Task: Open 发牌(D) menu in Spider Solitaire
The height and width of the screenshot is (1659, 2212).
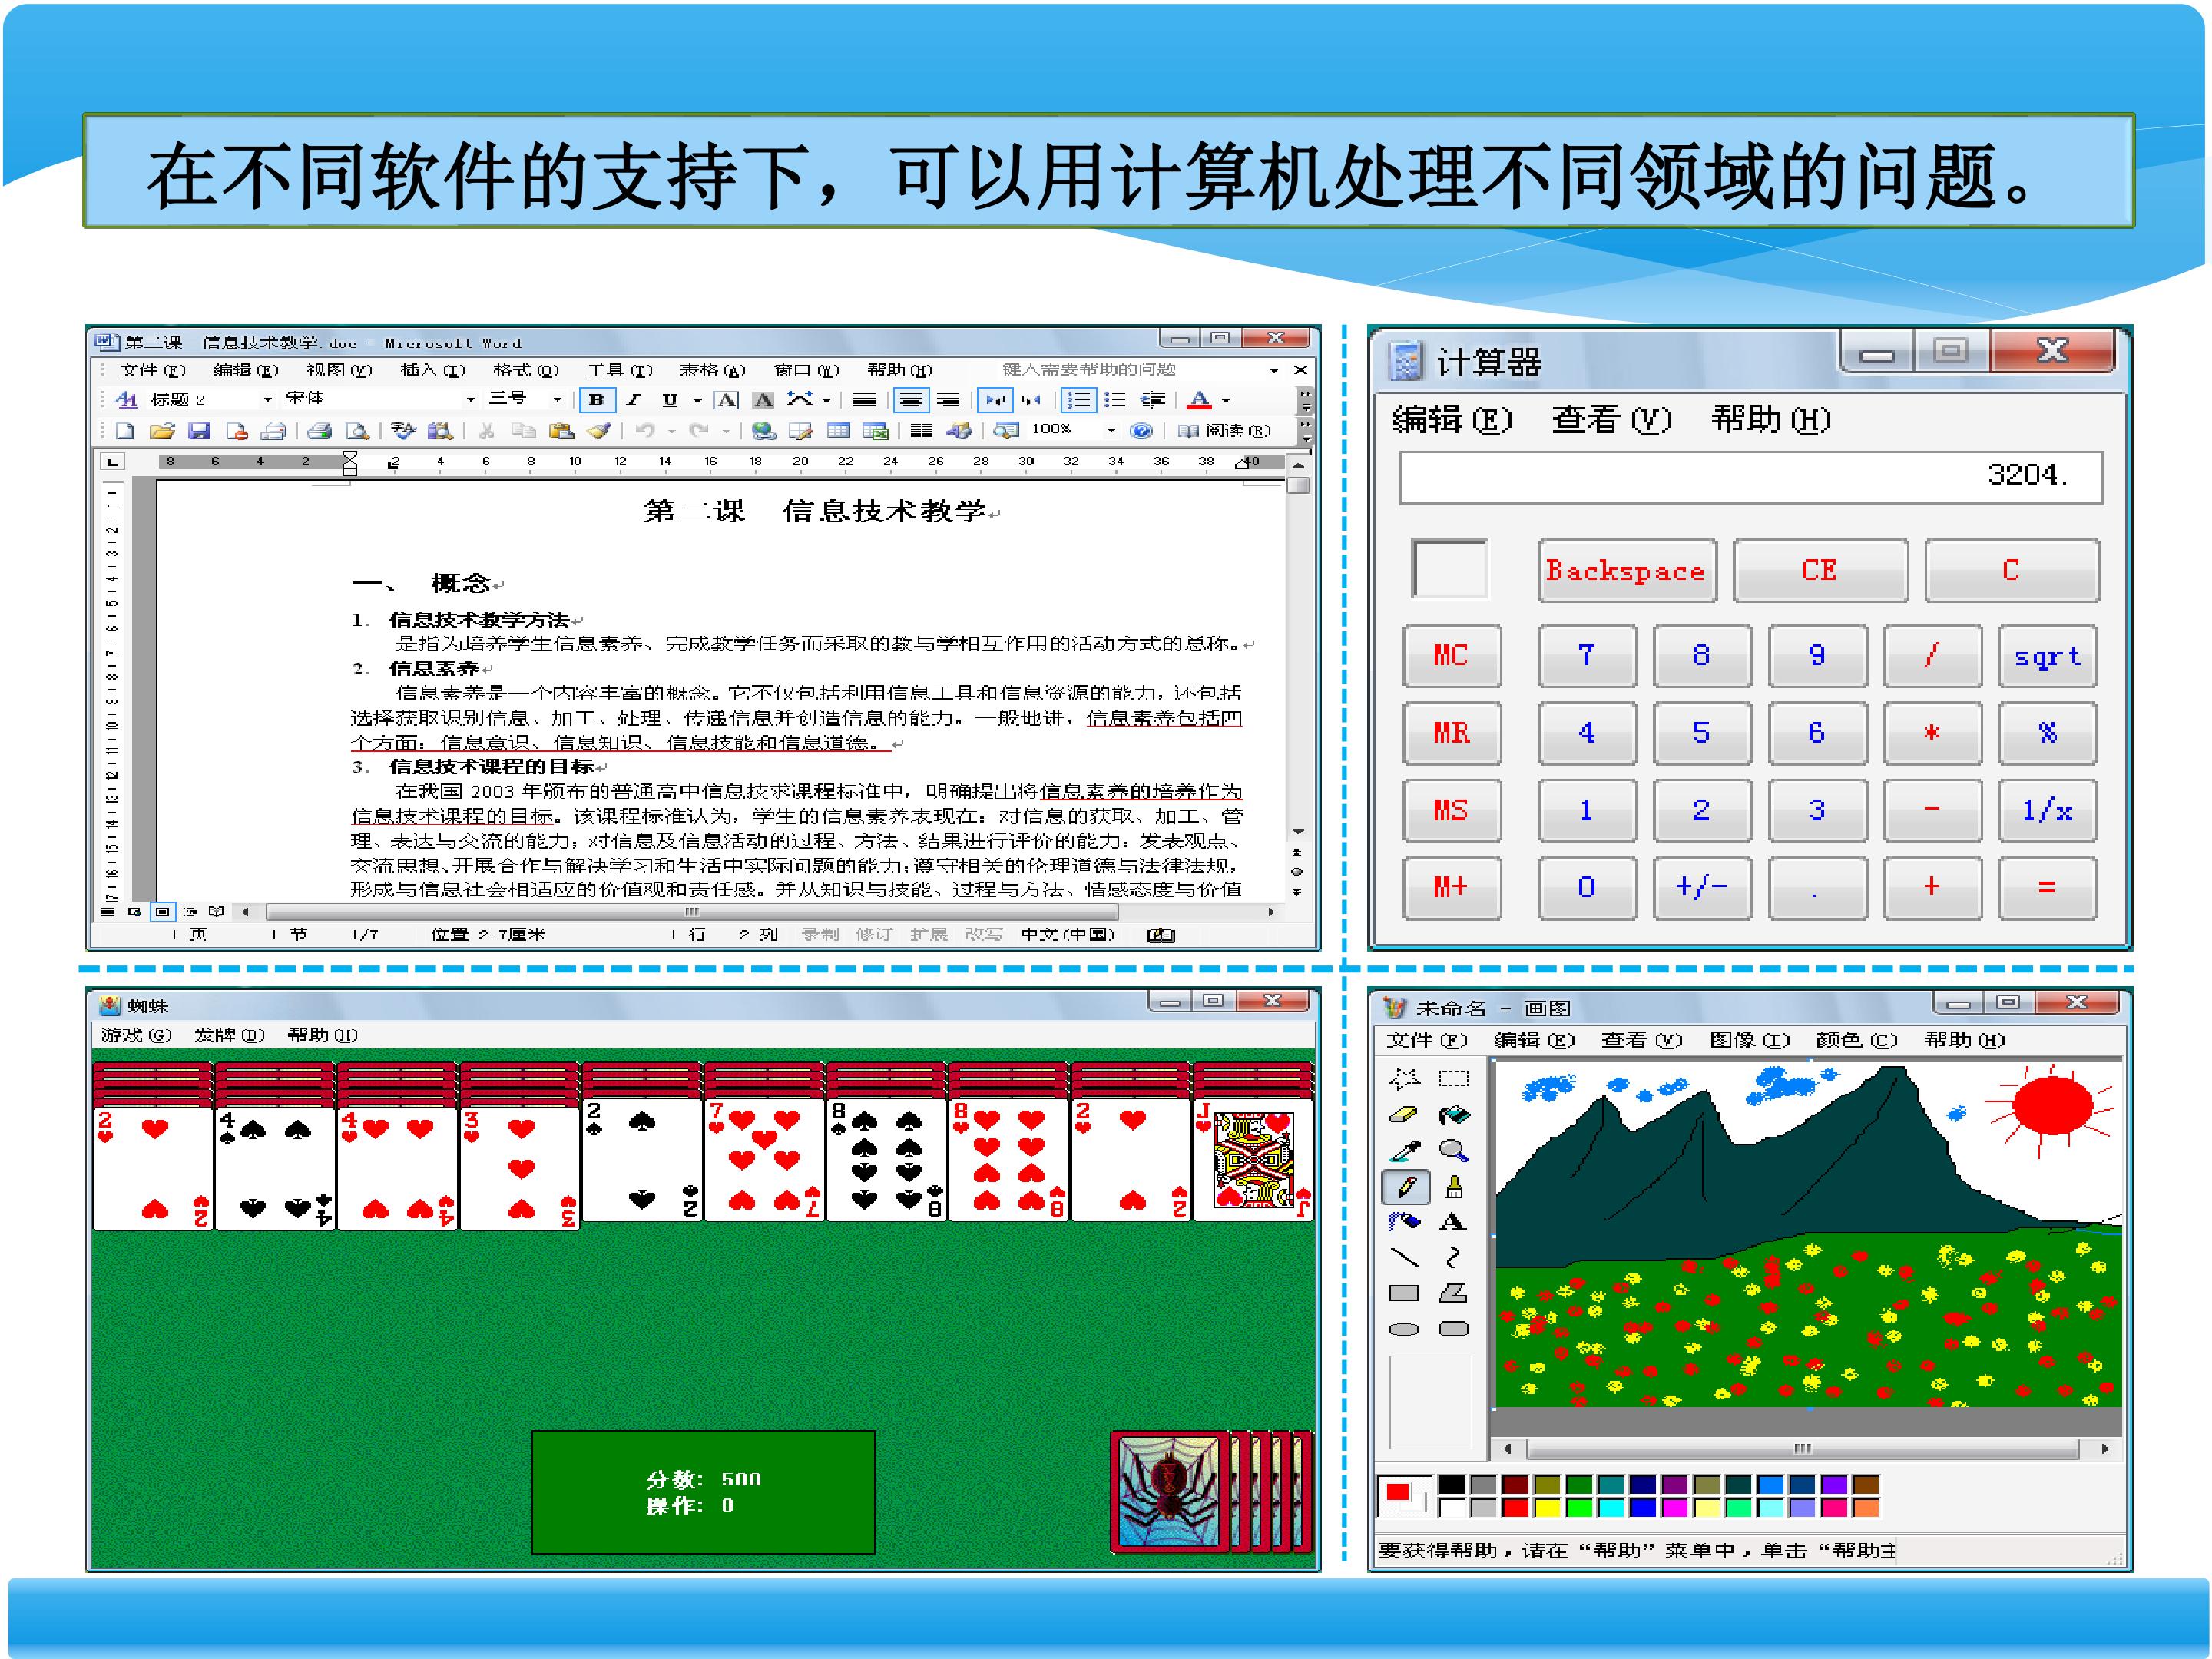Action: pos(229,1035)
